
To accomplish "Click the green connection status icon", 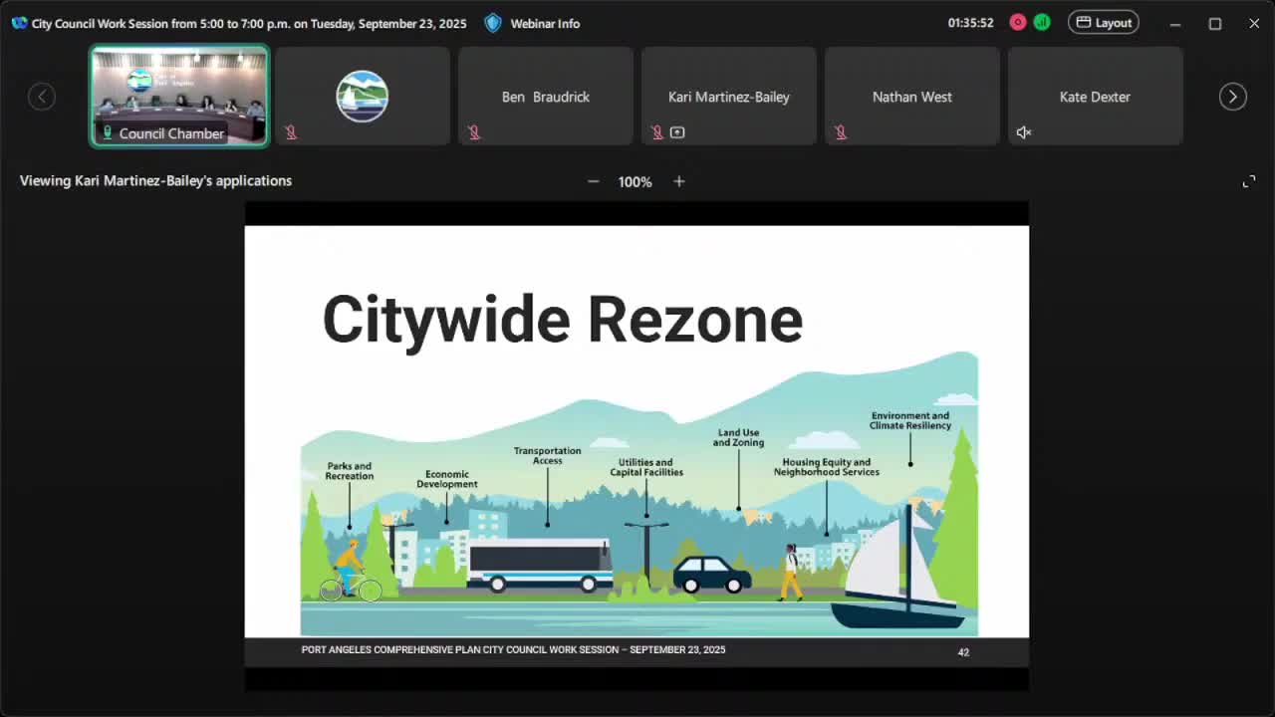I will [1042, 23].
